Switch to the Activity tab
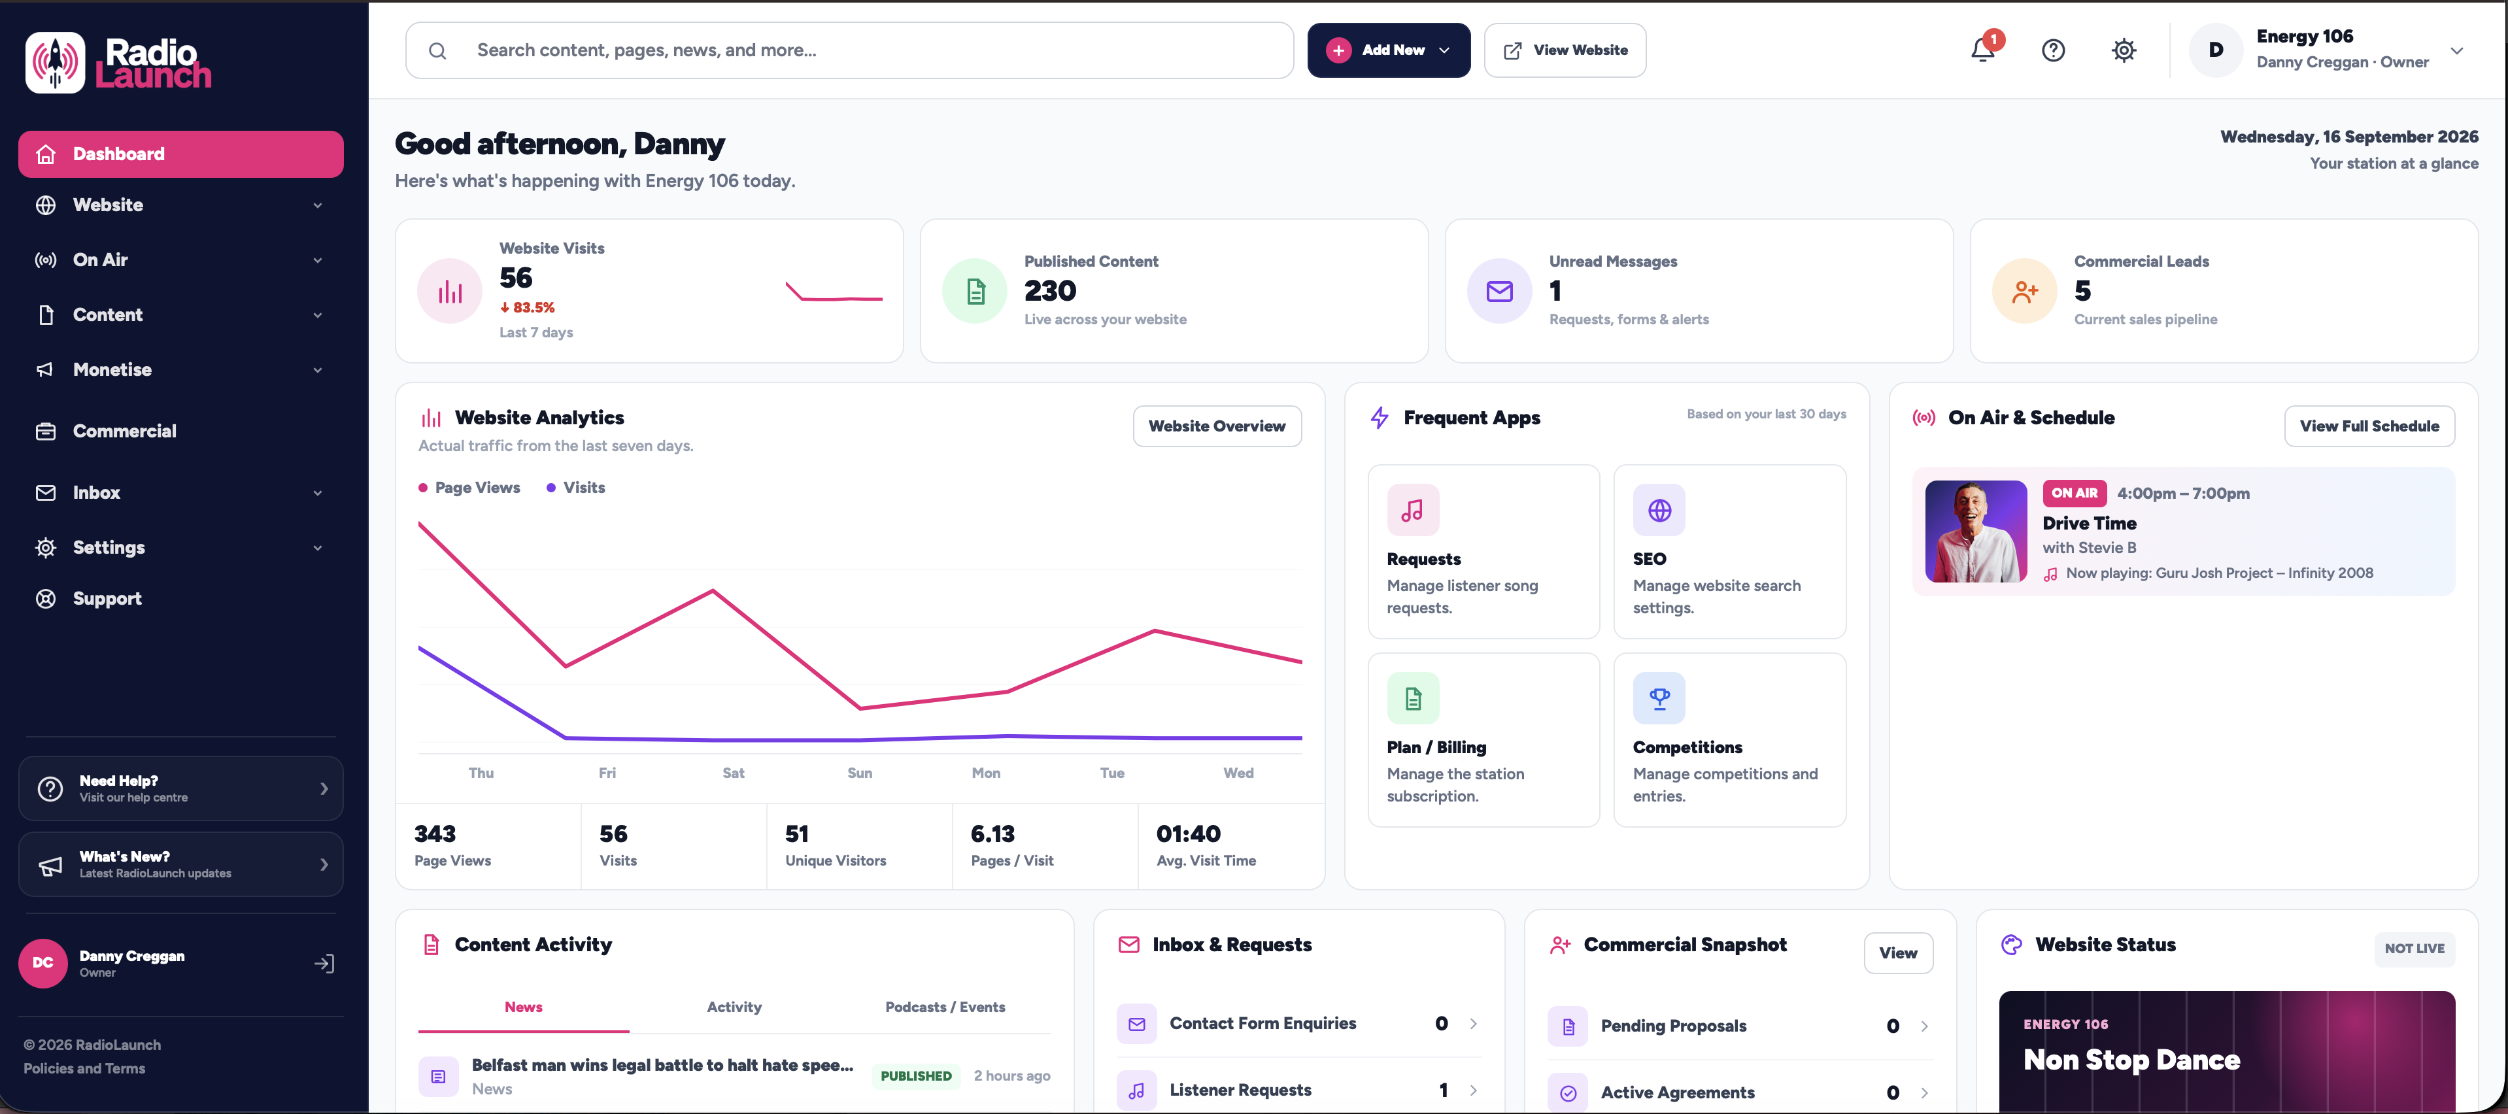Viewport: 2508px width, 1114px height. [x=734, y=1007]
